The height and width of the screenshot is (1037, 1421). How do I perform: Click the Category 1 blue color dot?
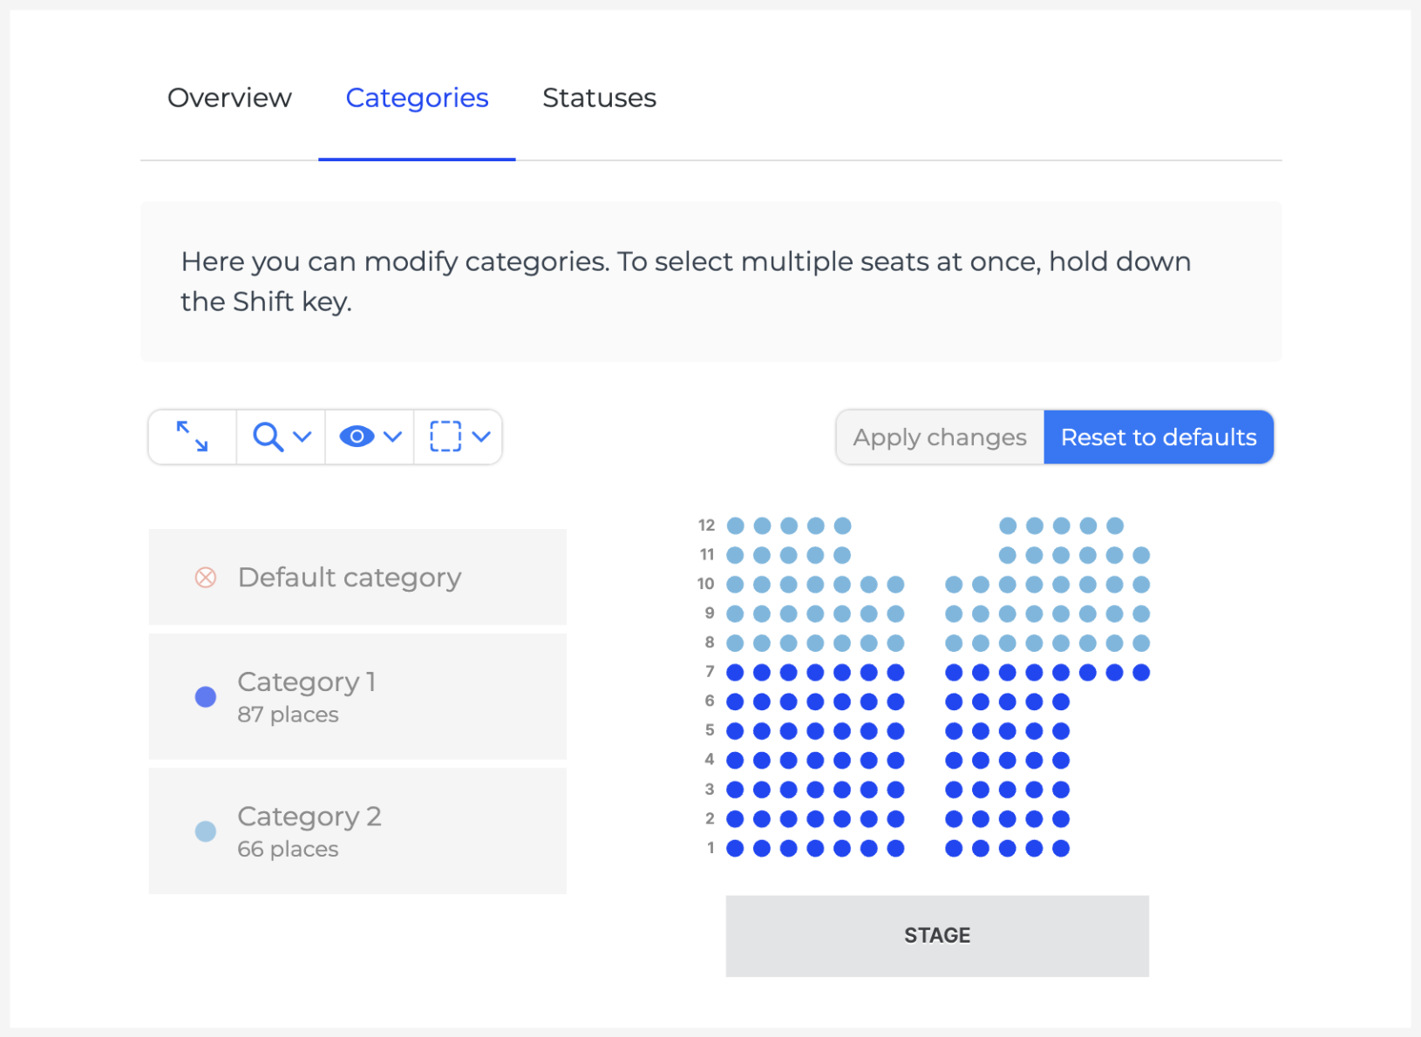tap(205, 696)
